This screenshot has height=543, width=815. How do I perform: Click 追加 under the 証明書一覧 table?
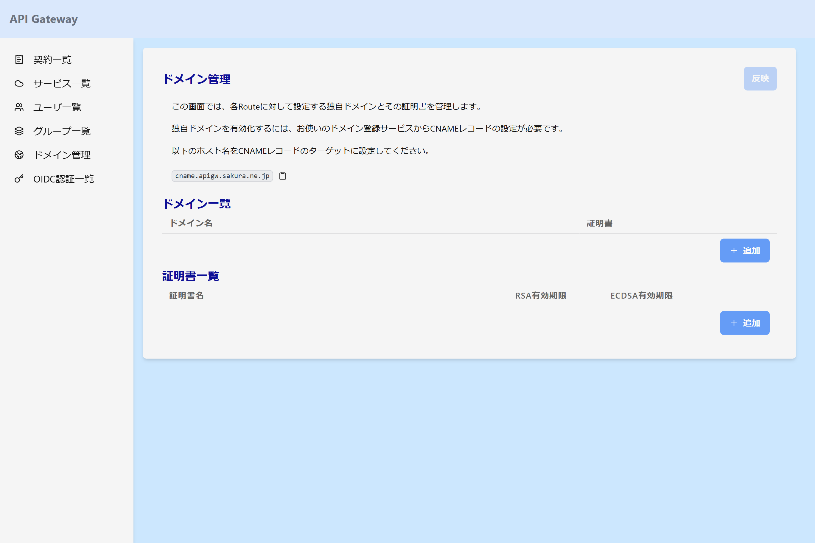pos(745,323)
